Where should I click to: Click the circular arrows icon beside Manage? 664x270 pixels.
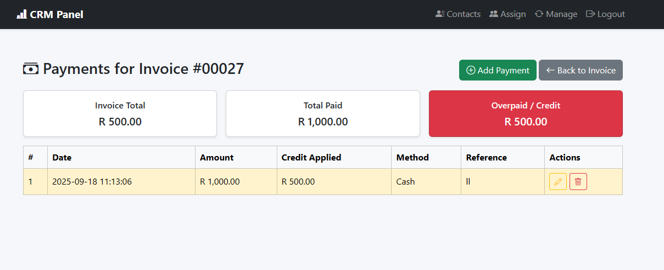[539, 14]
